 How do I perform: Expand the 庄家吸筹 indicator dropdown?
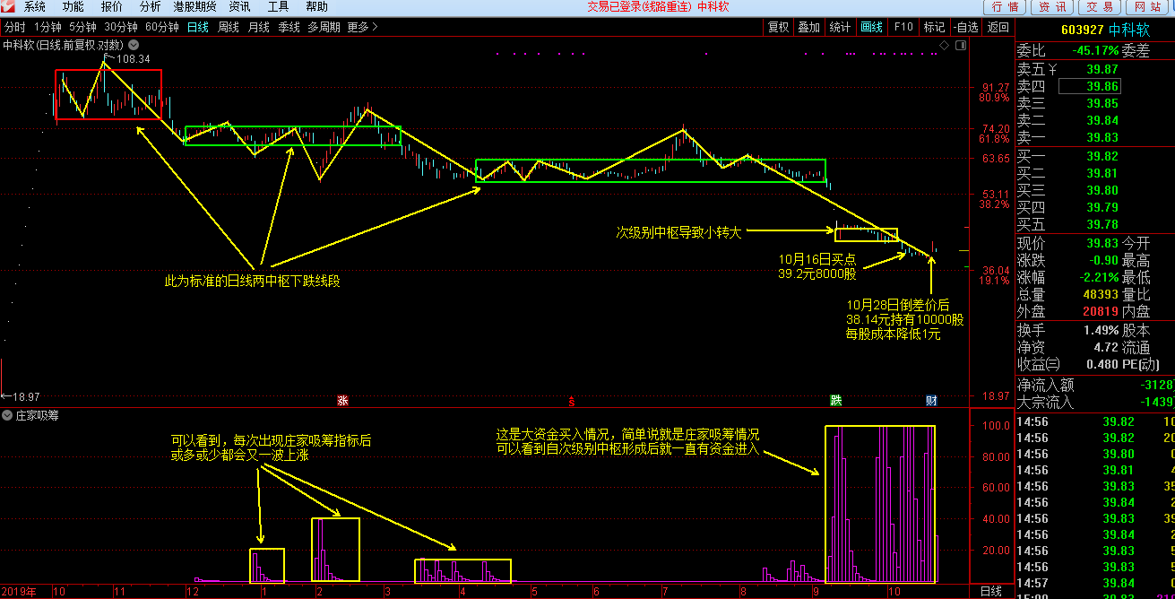click(7, 416)
